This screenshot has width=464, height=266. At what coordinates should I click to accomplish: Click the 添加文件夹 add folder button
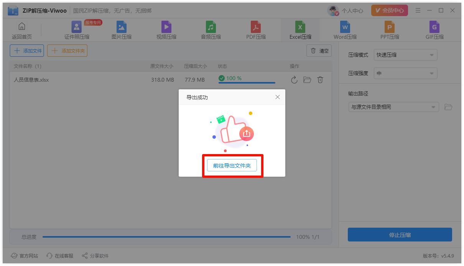[67, 51]
